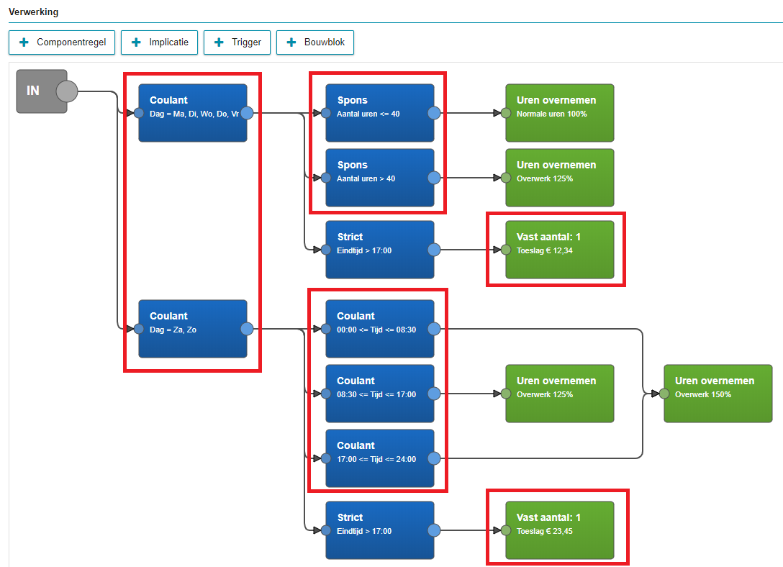Select the Coulant 08:30 <= Tijd <= 17:00 block

click(x=380, y=394)
